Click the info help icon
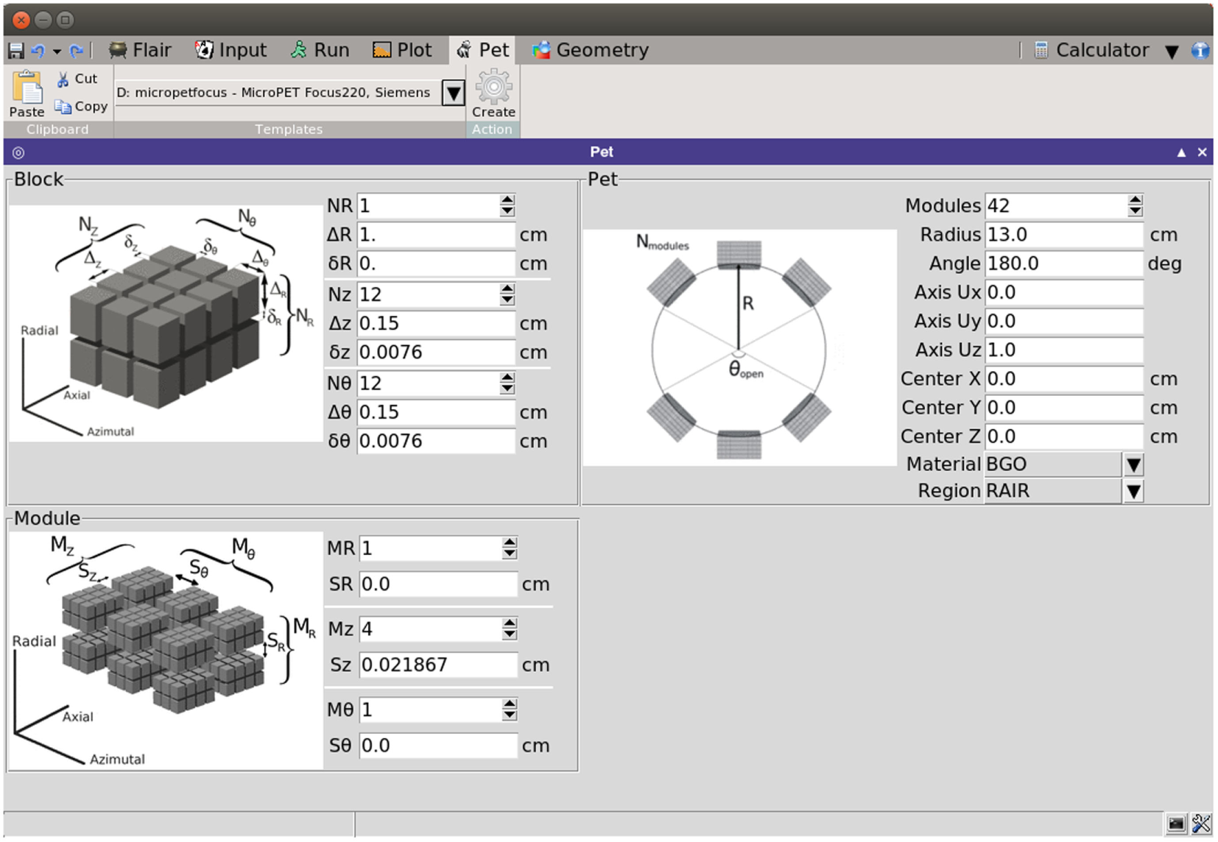Image resolution: width=1218 pixels, height=842 pixels. [x=1200, y=51]
